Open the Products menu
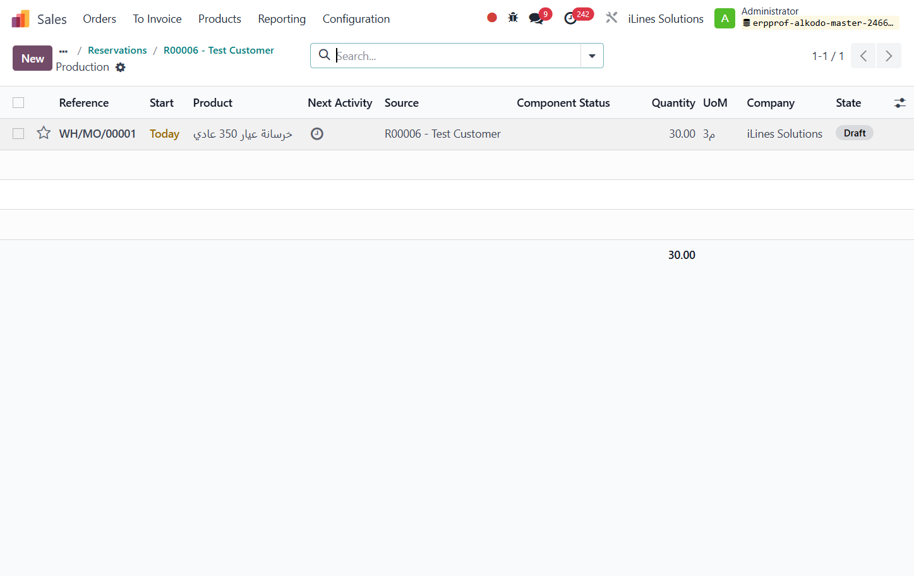The image size is (914, 576). [220, 19]
